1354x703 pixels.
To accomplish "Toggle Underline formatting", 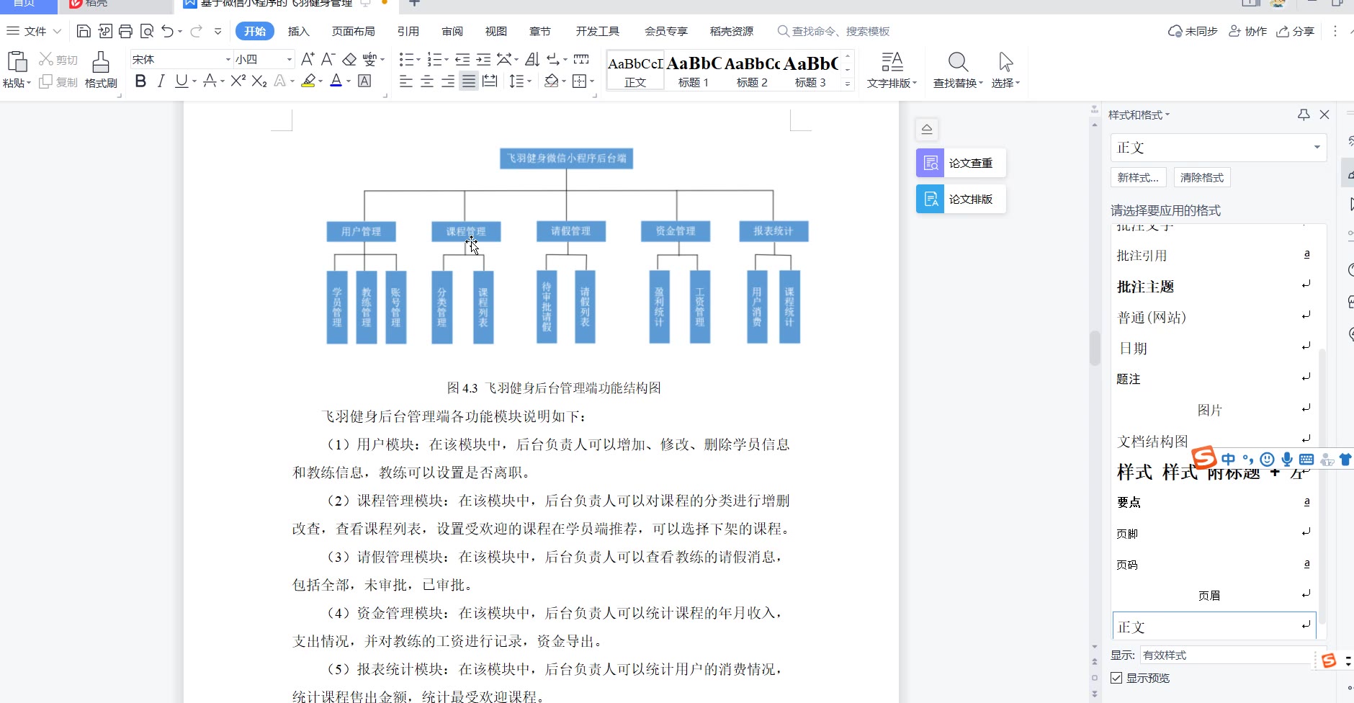I will (x=181, y=81).
